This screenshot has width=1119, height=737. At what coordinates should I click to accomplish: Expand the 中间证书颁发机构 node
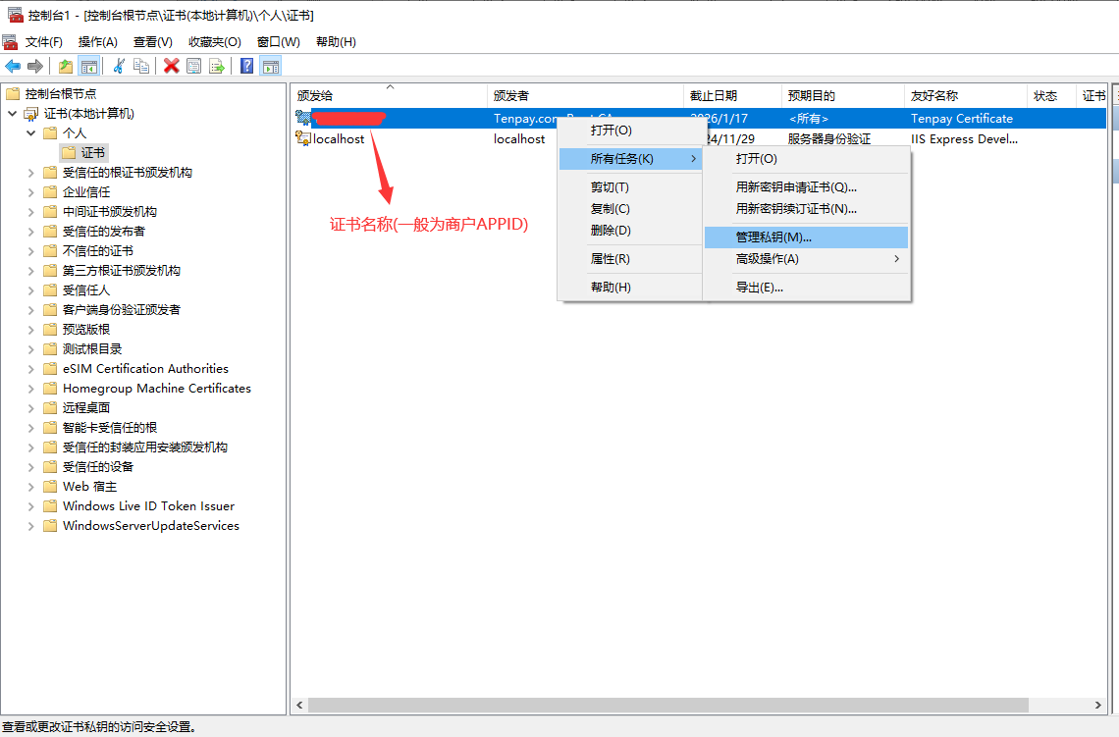pyautogui.click(x=30, y=212)
